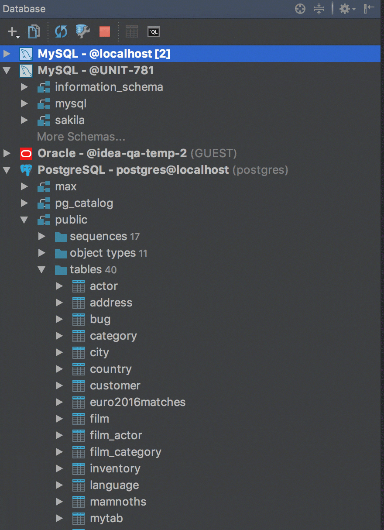Image resolution: width=384 pixels, height=530 pixels.
Task: Expand the Oracle @idea-qa-temp-2 node
Action: (x=7, y=153)
